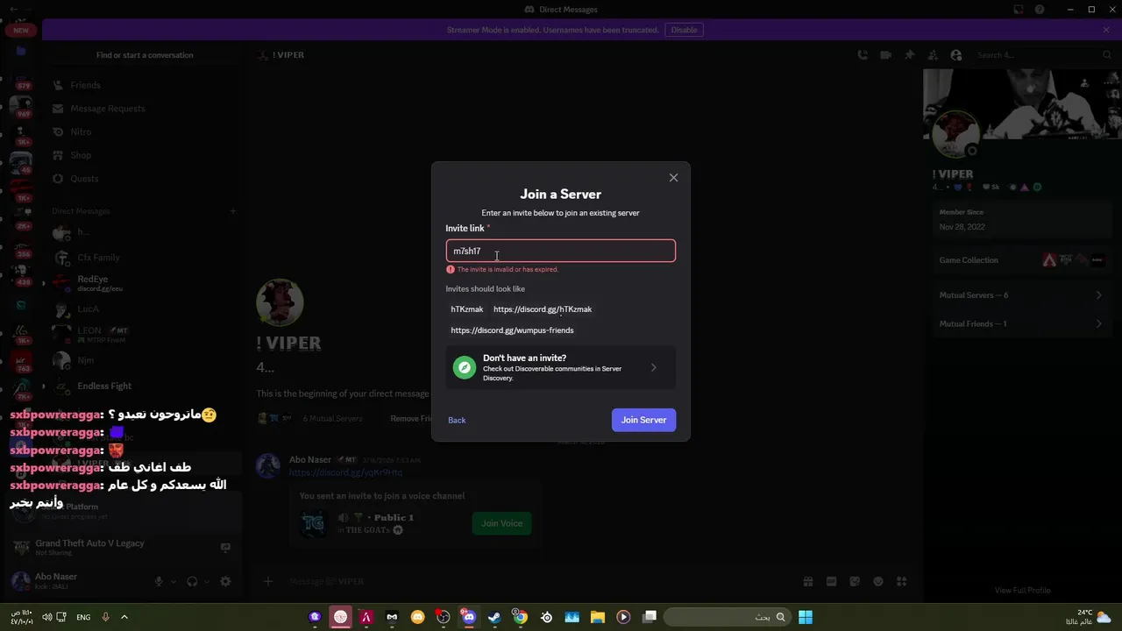Click the Invite link input field
1122x631 pixels.
[560, 252]
